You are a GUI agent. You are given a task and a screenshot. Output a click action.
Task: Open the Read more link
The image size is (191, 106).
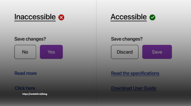click(26, 73)
